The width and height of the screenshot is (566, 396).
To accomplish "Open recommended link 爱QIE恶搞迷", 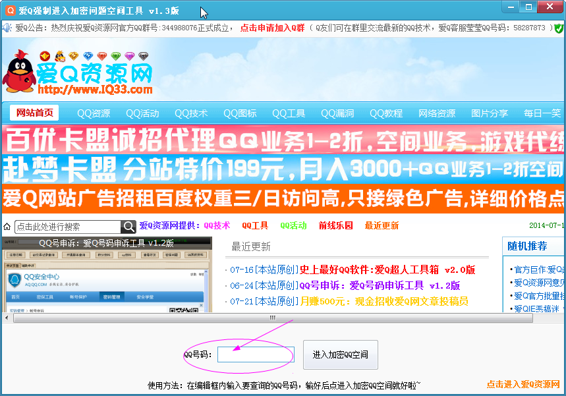I will pos(537,308).
